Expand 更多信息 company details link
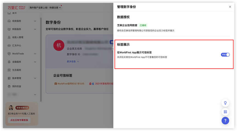Viewport: 237px width, 131px height. 73,62
